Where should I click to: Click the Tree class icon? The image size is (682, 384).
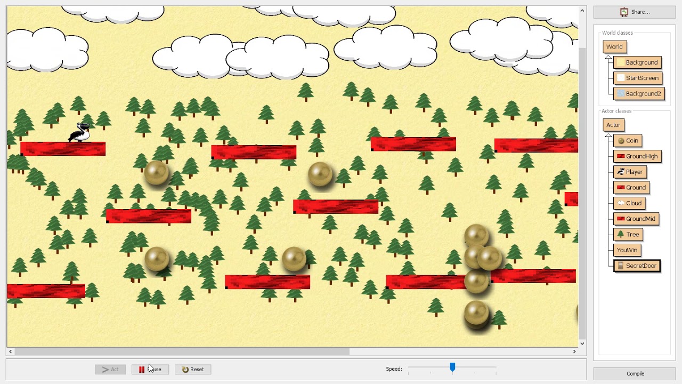[621, 234]
